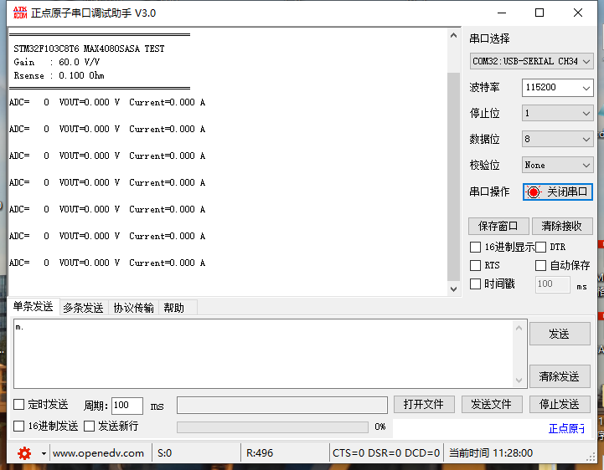The width and height of the screenshot is (604, 470).
Task: Click the 保存窗口 save window button
Action: [x=498, y=226]
